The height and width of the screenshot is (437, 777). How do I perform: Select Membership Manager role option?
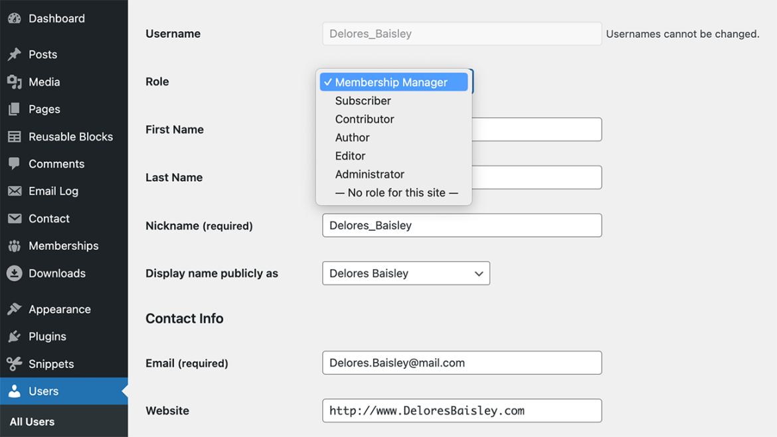click(393, 82)
